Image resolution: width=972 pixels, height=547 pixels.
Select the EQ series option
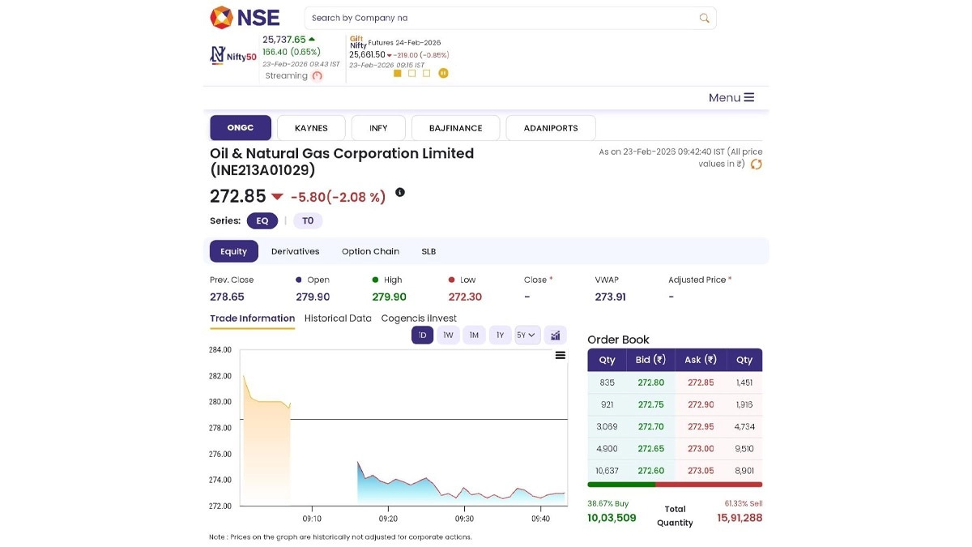click(262, 220)
